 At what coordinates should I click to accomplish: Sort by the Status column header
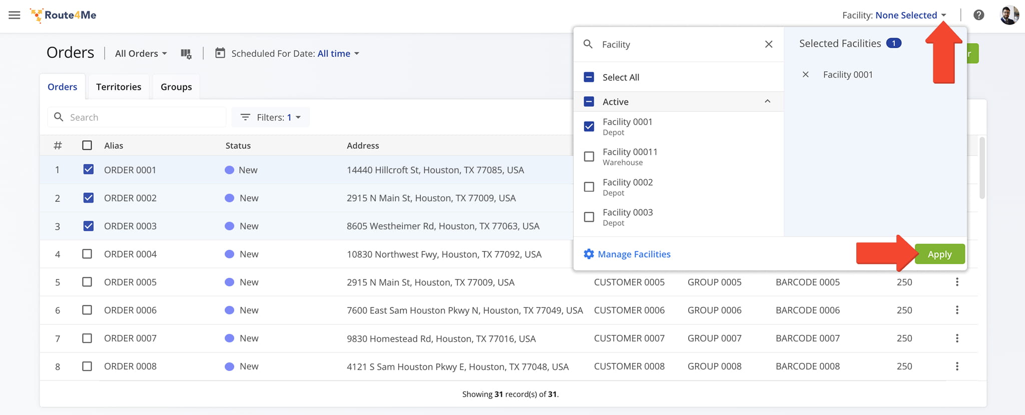(x=238, y=145)
